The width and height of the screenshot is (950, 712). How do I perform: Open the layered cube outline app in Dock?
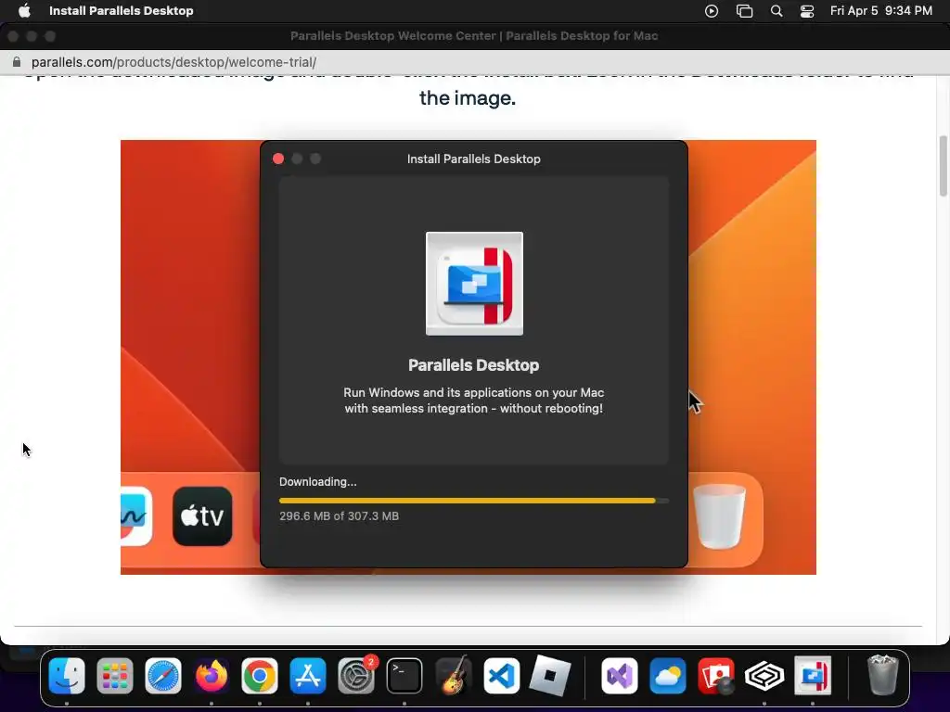tap(764, 676)
